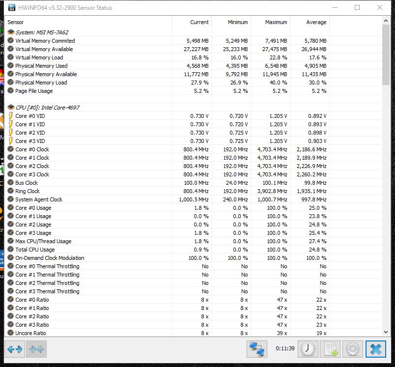Click the Maximum column header

271,22
